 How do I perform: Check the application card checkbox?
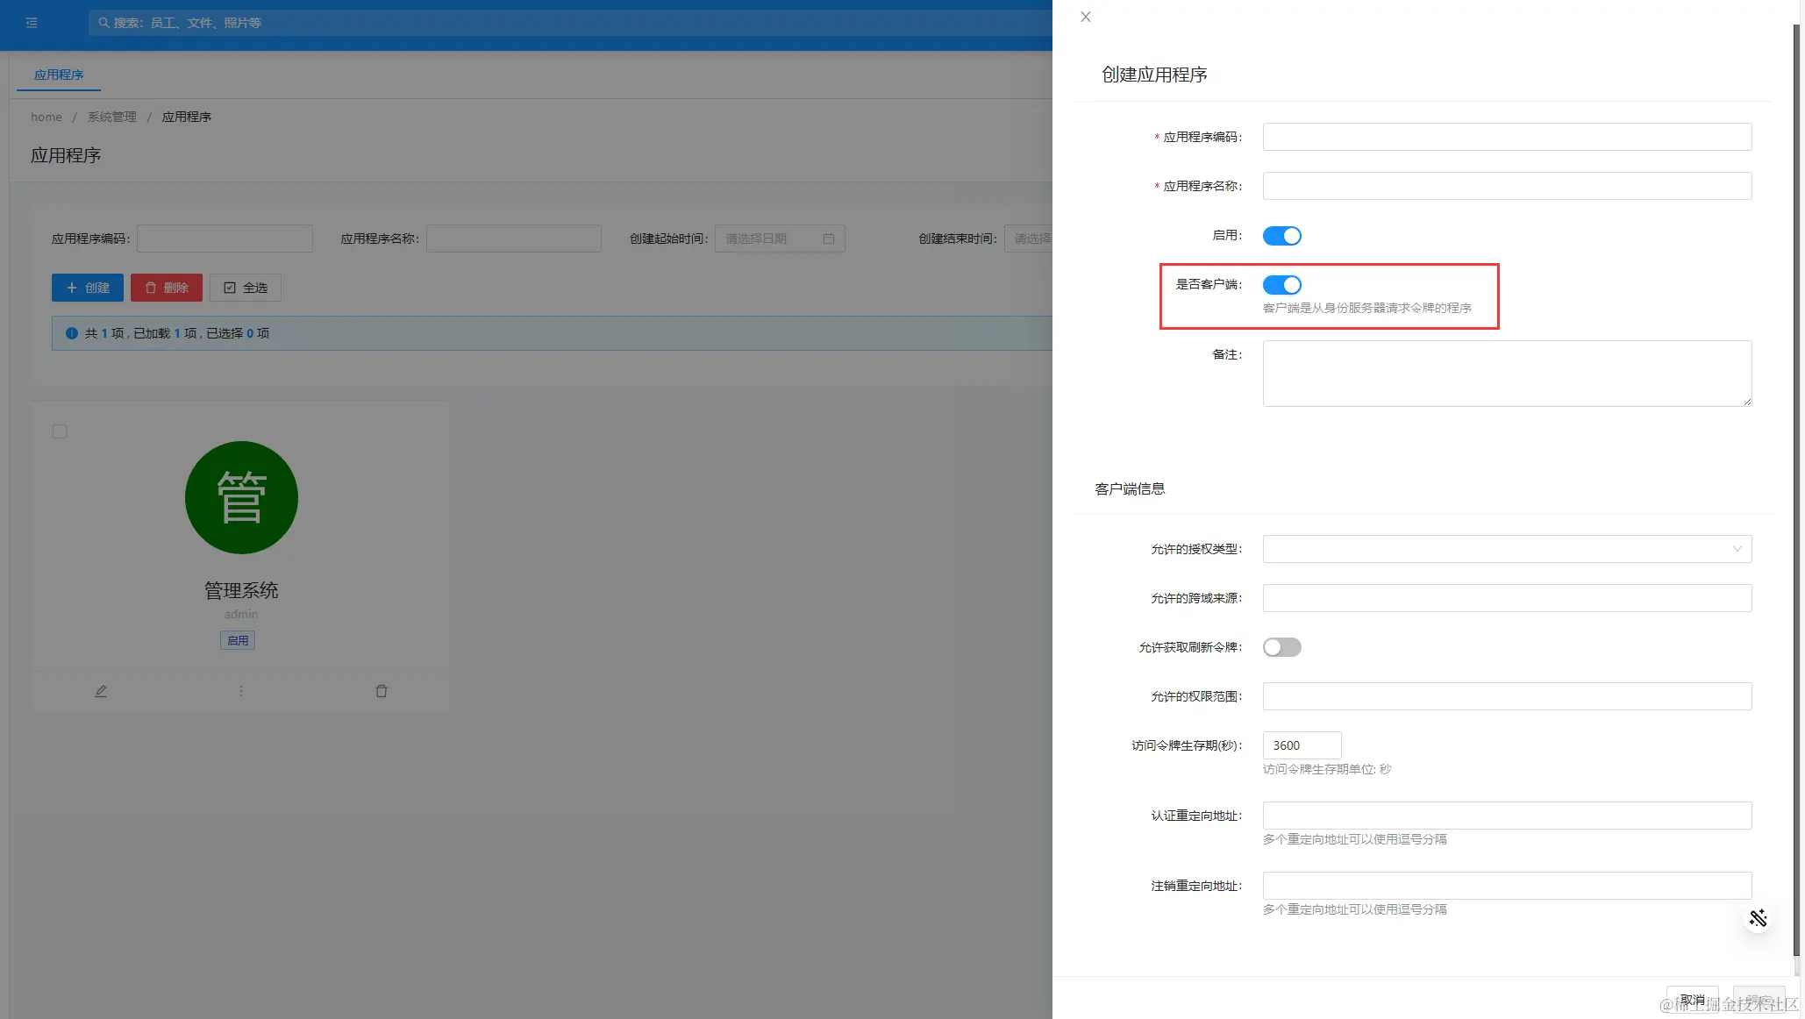(x=60, y=431)
